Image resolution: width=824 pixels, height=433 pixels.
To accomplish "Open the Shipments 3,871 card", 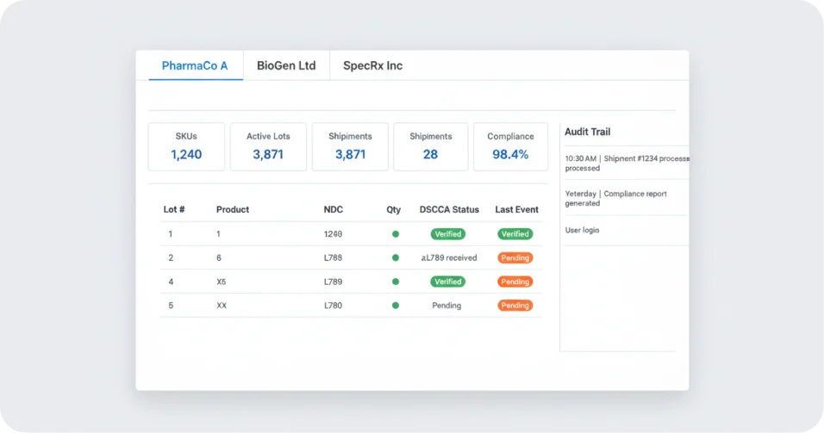I will click(x=350, y=146).
